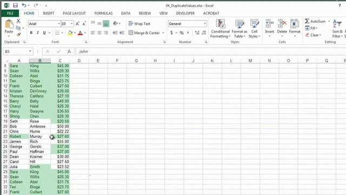Image resolution: width=346 pixels, height=195 pixels.
Task: Open Format as Table gallery
Action: [x=239, y=29]
